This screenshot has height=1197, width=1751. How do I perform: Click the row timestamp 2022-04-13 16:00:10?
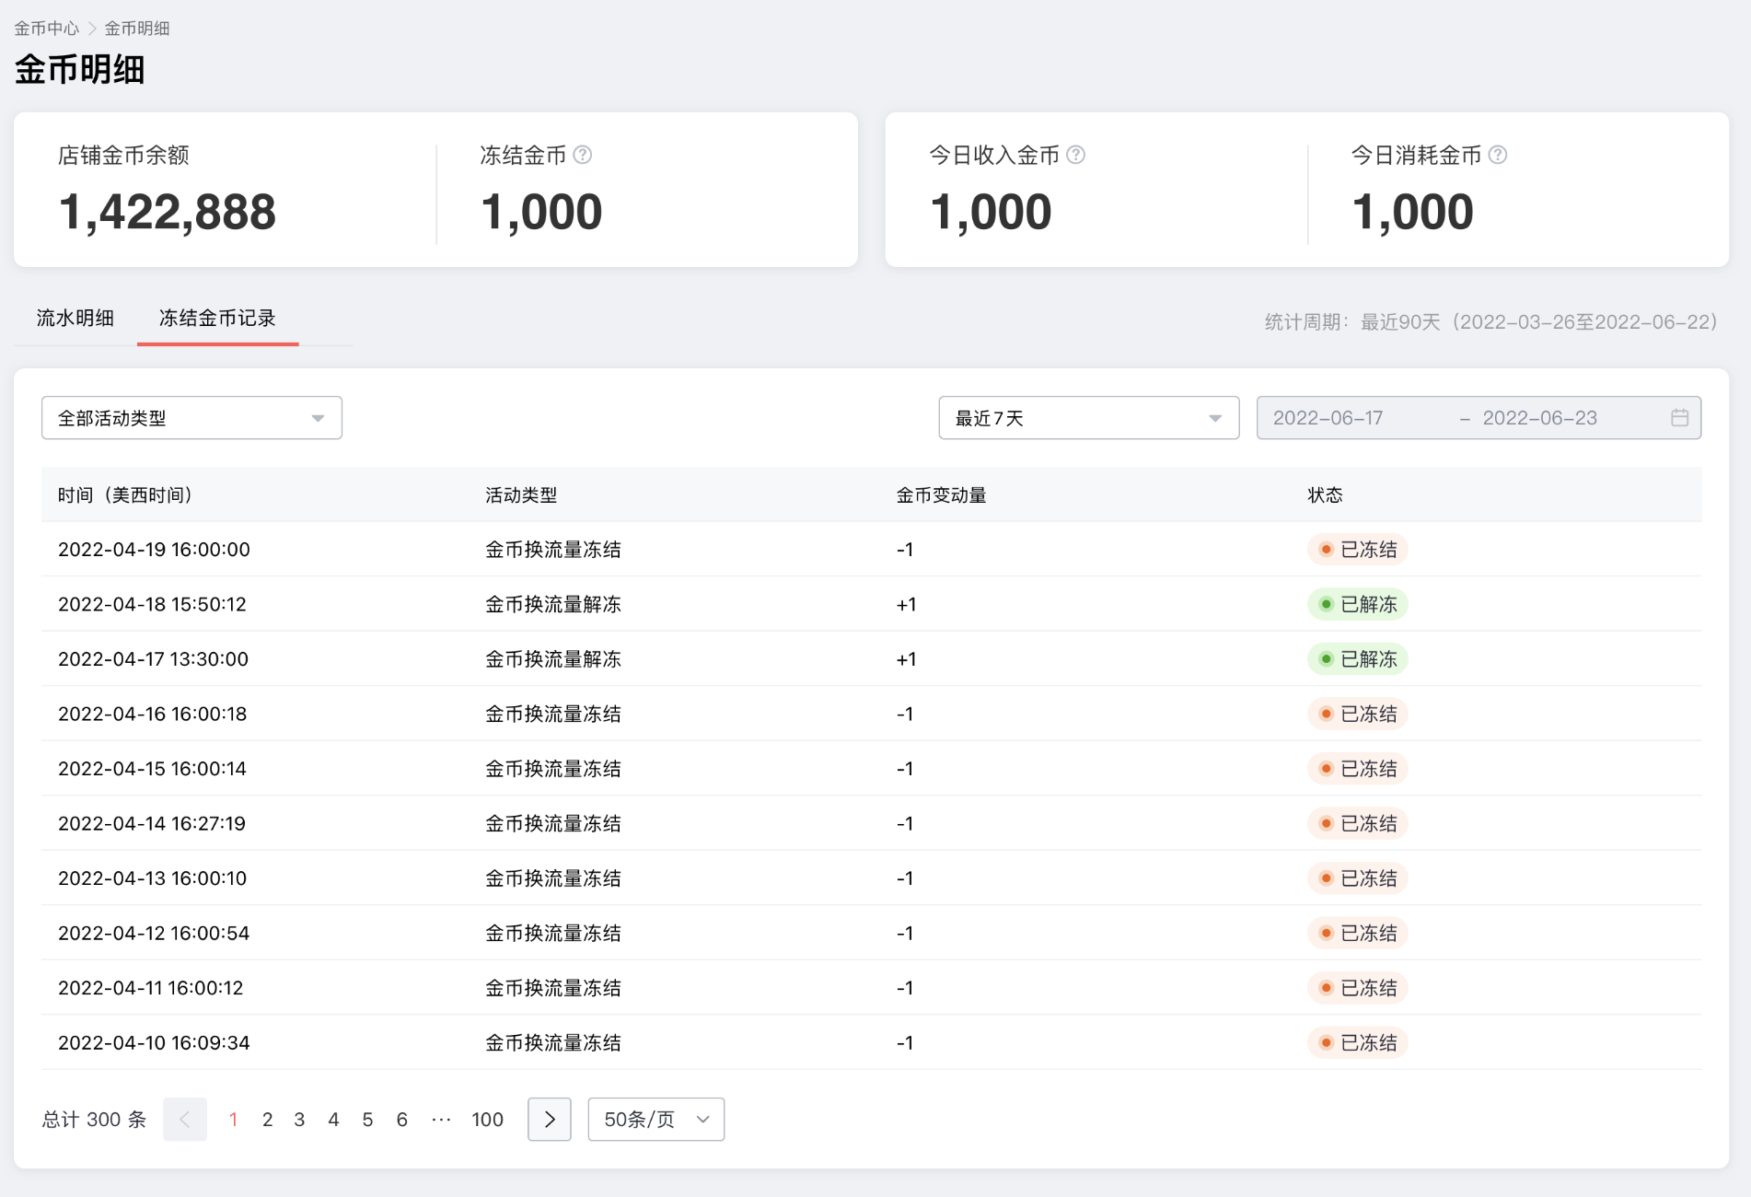tap(152, 877)
